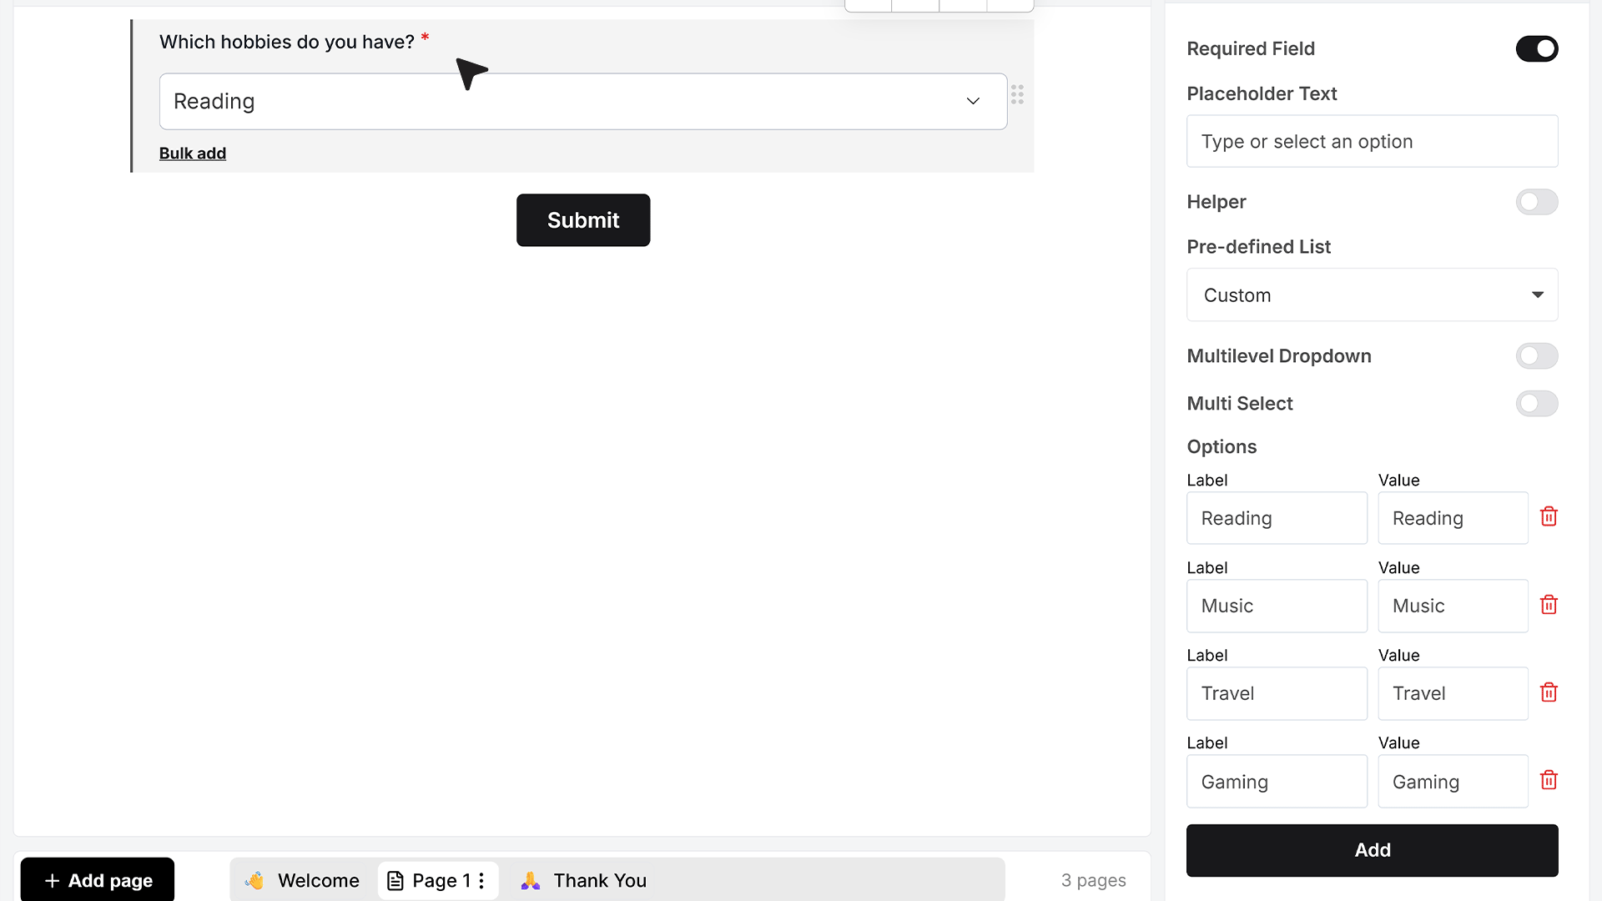The width and height of the screenshot is (1602, 901).
Task: Expand the hobbies dropdown showing Reading
Action: pos(583,101)
